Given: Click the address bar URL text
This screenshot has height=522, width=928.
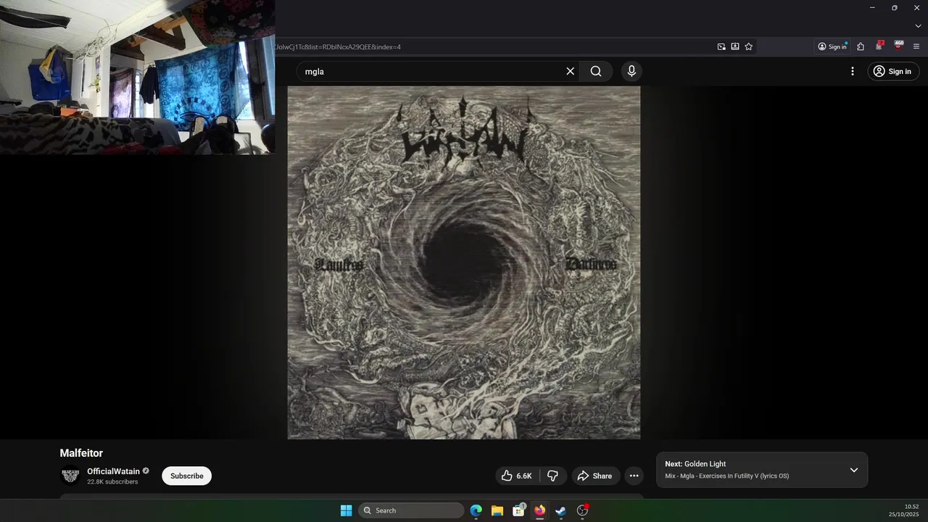Looking at the screenshot, I should (338, 47).
